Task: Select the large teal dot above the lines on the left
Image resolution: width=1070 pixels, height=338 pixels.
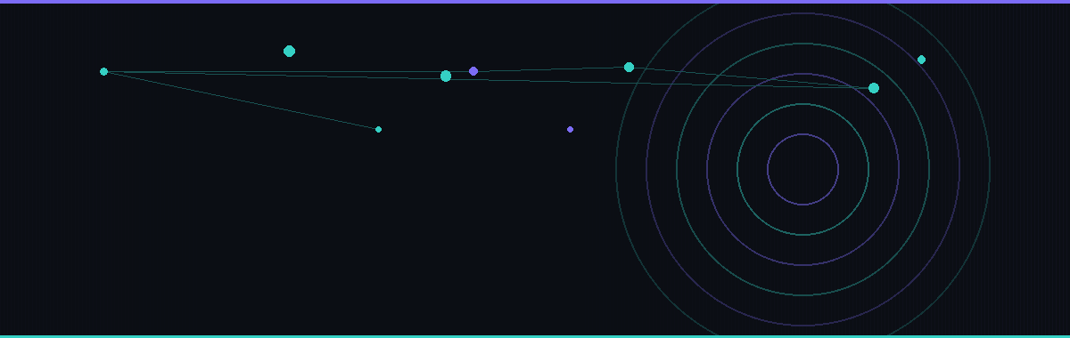Action: click(289, 51)
